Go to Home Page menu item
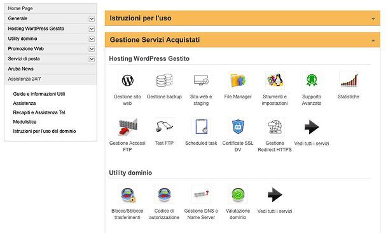The image size is (388, 233). (x=50, y=8)
